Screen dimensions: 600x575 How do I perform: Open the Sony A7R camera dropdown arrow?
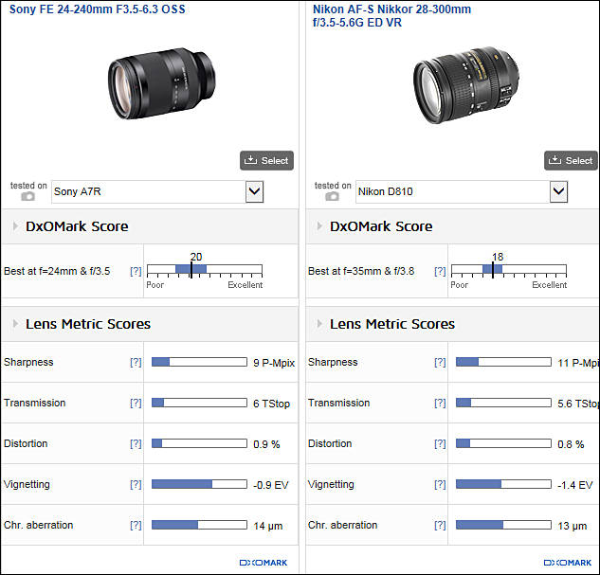click(254, 191)
